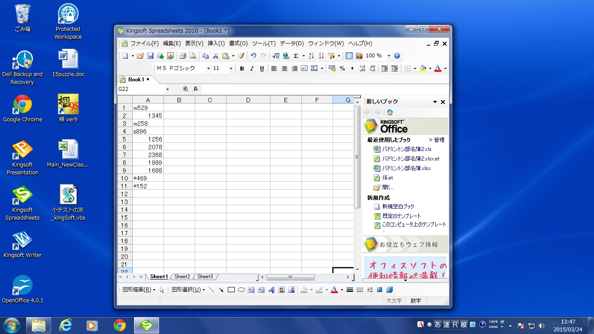Toggle left text alignment

coord(274,68)
